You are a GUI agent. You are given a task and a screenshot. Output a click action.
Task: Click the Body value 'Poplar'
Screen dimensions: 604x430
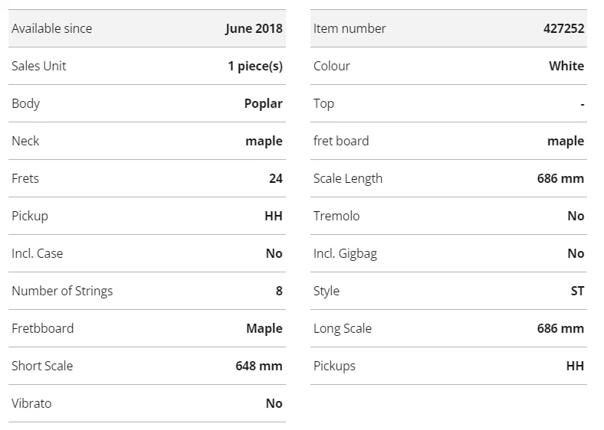263,103
